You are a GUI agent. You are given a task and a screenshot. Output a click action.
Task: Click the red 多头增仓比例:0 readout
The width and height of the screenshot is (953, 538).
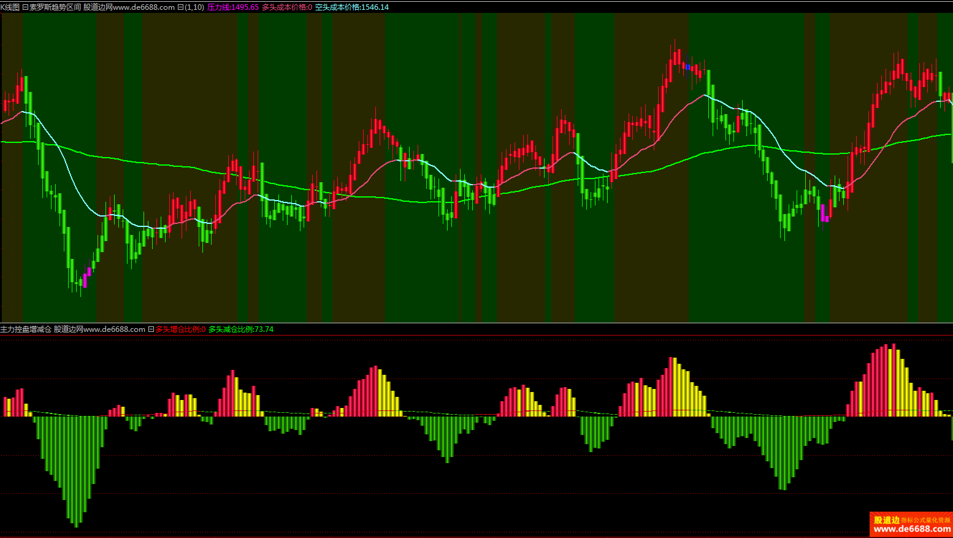point(180,329)
